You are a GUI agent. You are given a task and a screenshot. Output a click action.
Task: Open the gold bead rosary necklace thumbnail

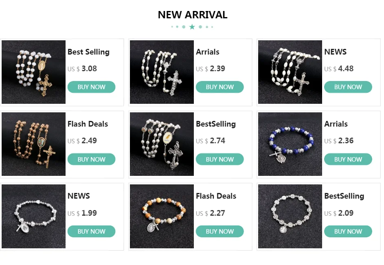[33, 144]
